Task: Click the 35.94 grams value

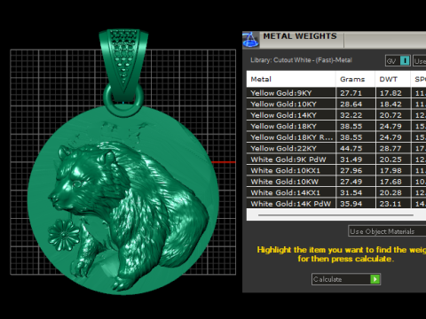Action: (x=351, y=204)
